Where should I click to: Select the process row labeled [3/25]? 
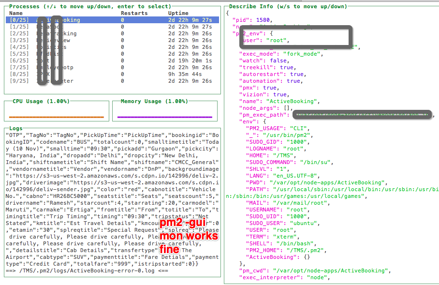point(112,40)
